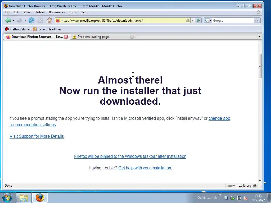Viewport: 271px width, 203px height.
Task: Click the taskbar clock showing 13:43
Action: [258, 198]
